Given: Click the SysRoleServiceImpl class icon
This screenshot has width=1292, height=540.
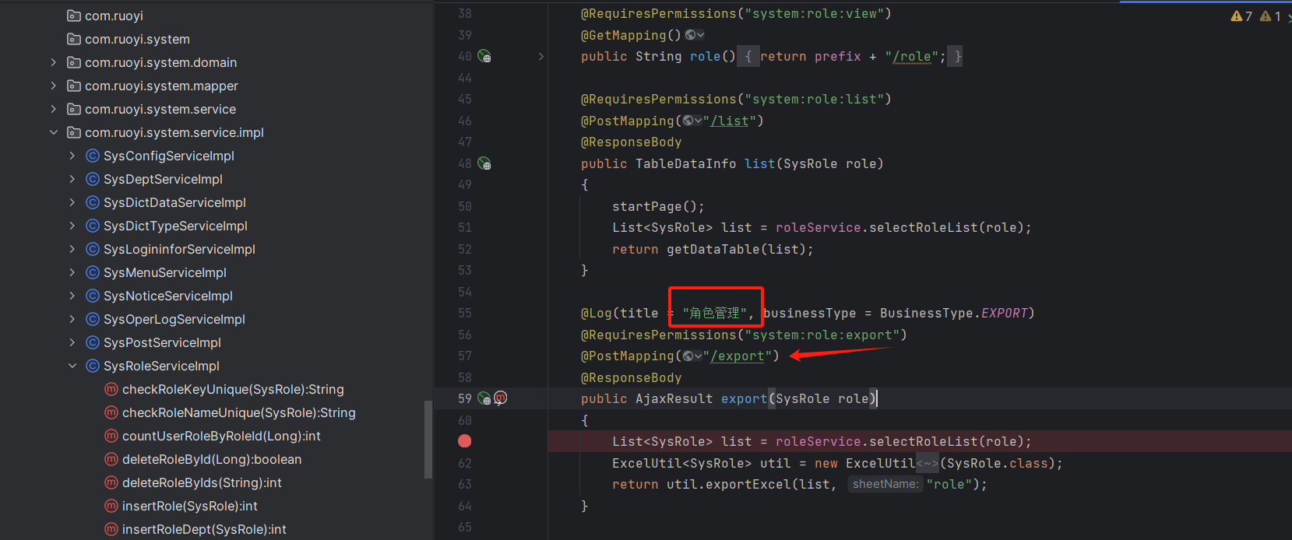Looking at the screenshot, I should click(93, 366).
